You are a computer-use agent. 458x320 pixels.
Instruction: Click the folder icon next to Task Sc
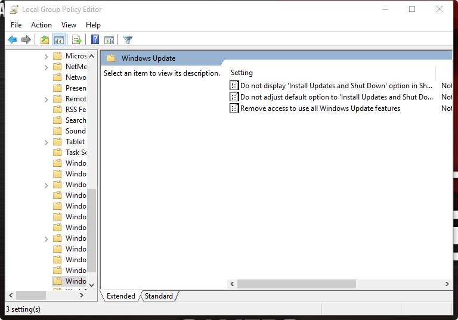point(57,152)
